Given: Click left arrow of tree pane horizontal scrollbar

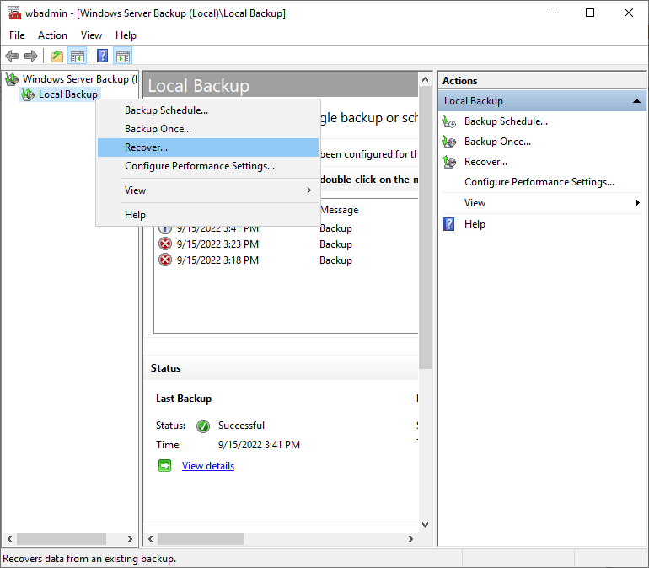Looking at the screenshot, I should click(x=9, y=539).
